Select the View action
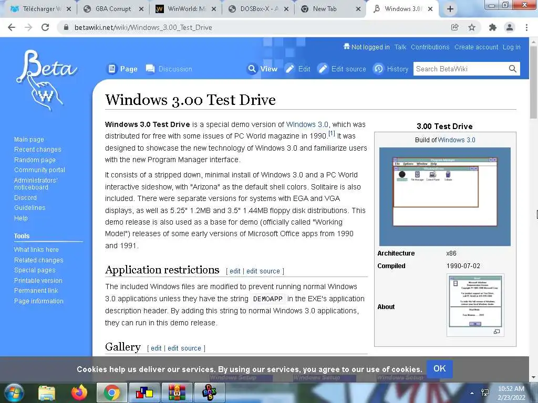538x403 pixels. click(263, 69)
